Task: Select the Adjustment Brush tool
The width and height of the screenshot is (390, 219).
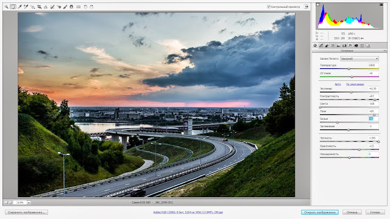Action: coord(65,7)
